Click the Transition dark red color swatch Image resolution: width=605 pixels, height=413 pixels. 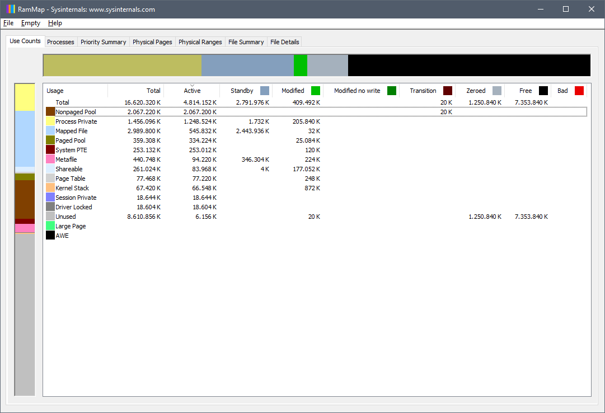[448, 91]
